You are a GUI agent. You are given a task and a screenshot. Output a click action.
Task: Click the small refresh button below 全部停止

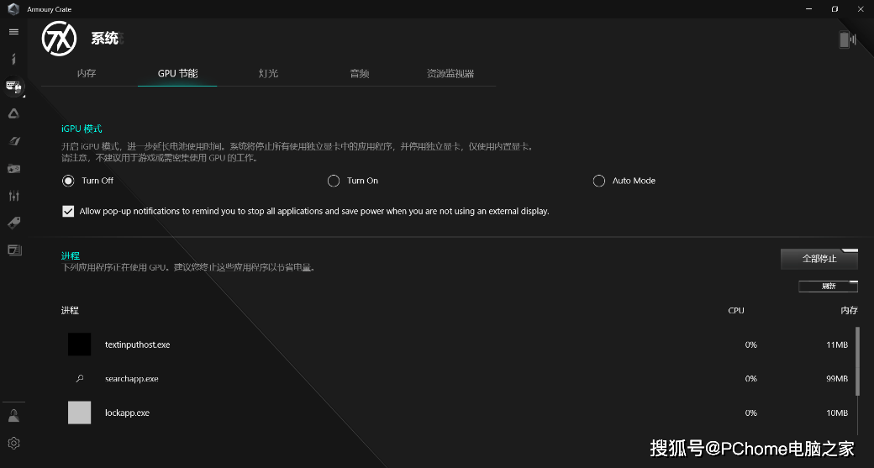(828, 287)
